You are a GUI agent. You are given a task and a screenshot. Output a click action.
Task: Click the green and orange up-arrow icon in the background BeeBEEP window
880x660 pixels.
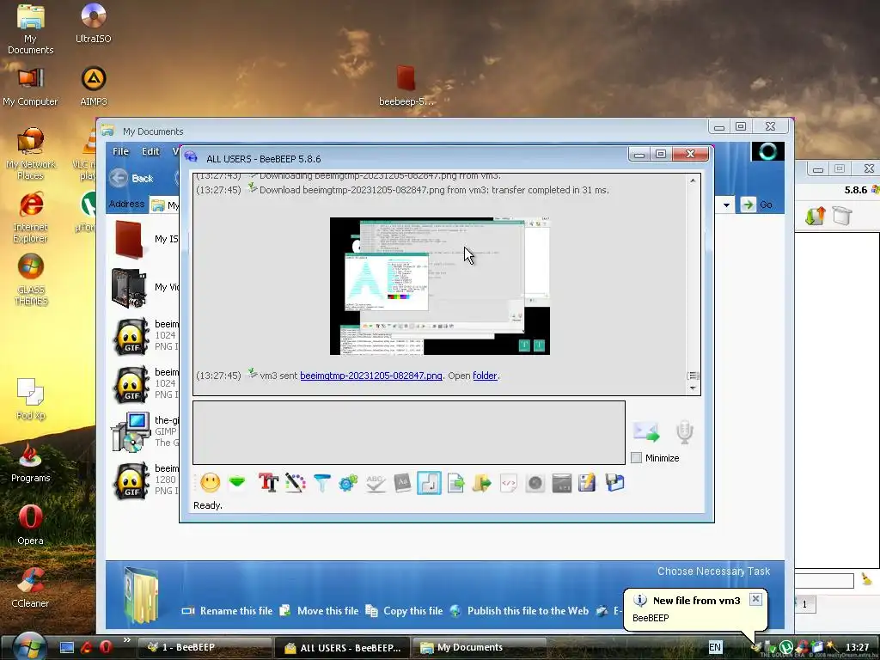815,216
